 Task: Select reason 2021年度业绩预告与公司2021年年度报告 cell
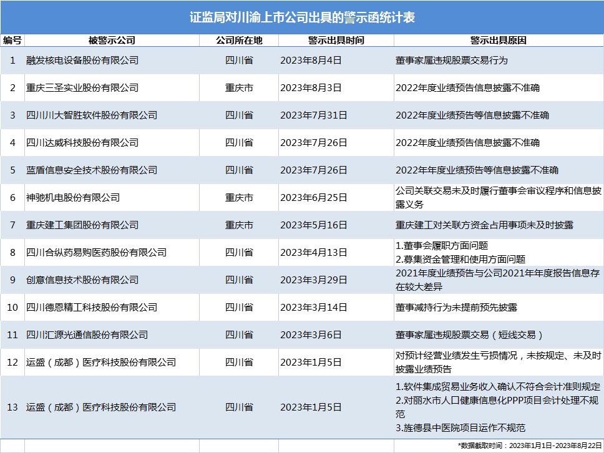498,280
